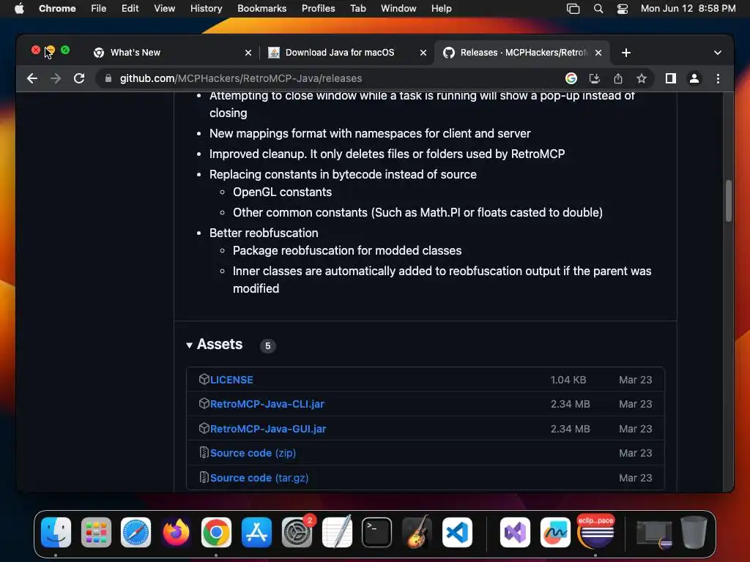The image size is (750, 562).
Task: Click the Chrome icon in the Dock
Action: [216, 533]
